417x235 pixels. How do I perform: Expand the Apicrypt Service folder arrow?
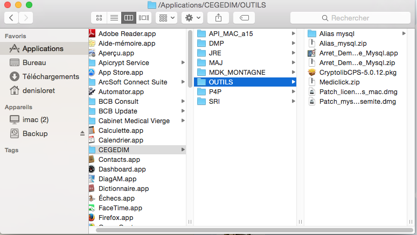pos(183,63)
